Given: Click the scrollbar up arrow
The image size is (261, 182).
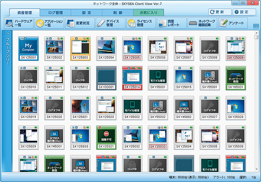Looking at the screenshot, I should click(x=256, y=33).
